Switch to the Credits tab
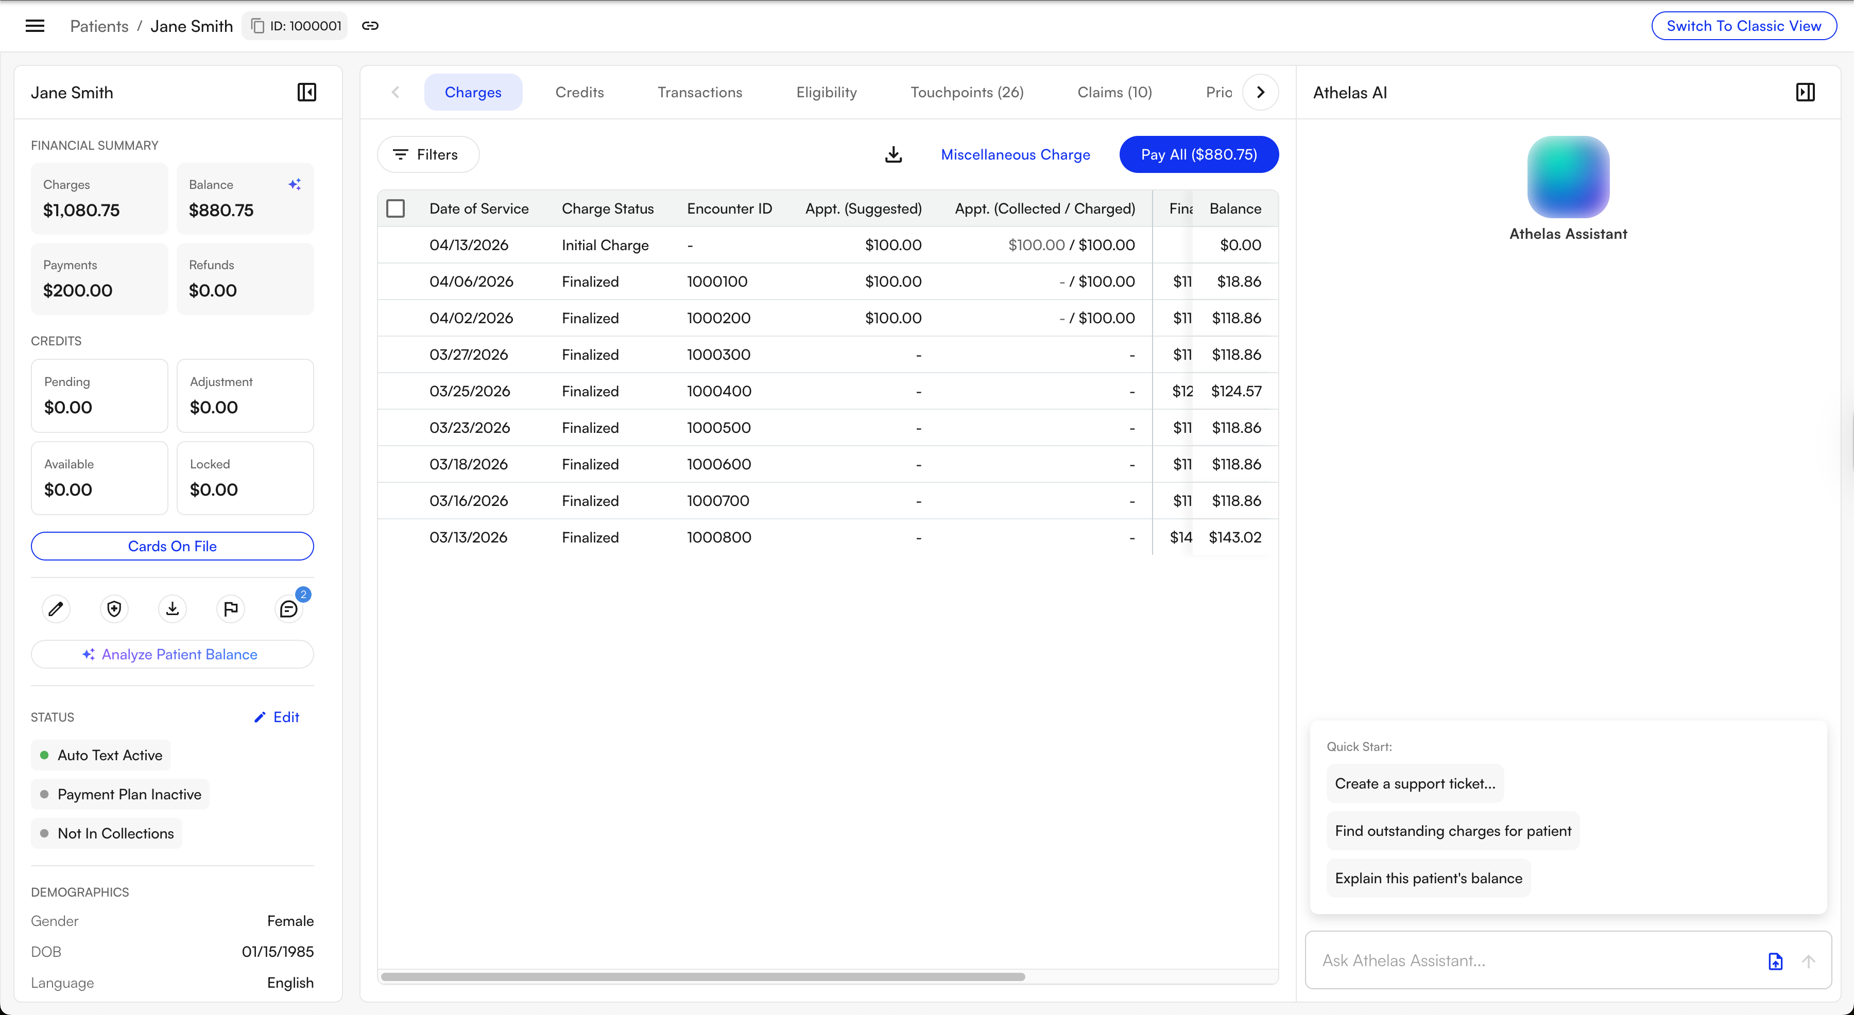1854x1015 pixels. click(x=579, y=92)
